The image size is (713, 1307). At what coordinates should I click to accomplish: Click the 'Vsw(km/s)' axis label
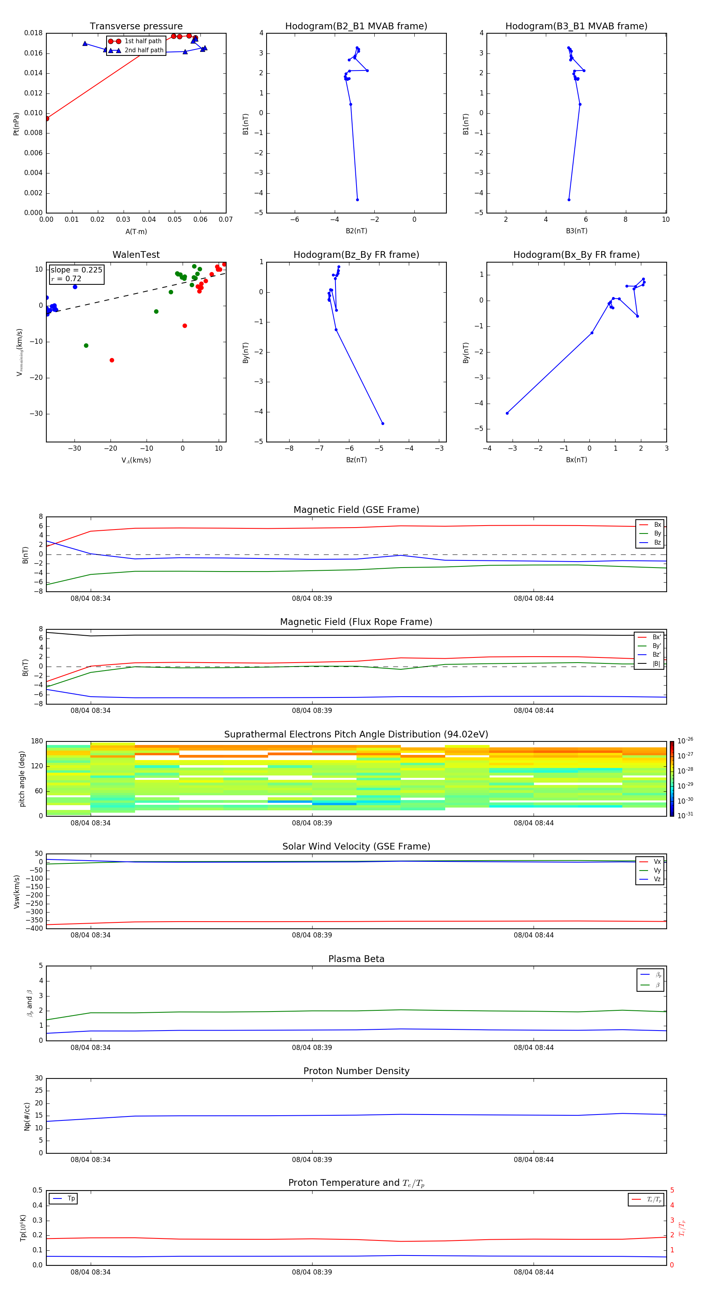(x=16, y=892)
